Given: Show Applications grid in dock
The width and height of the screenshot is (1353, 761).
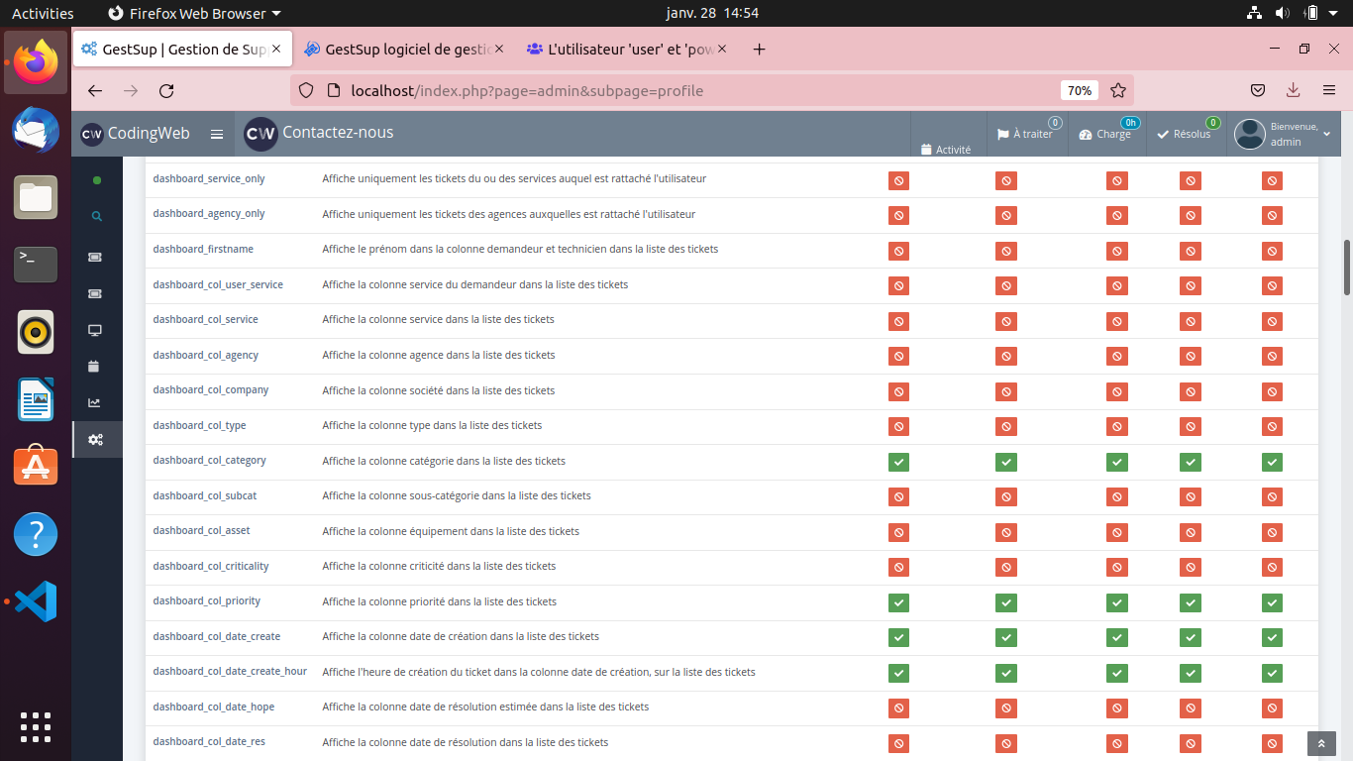Looking at the screenshot, I should (36, 726).
